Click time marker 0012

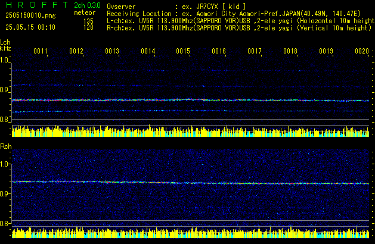(x=76, y=51)
